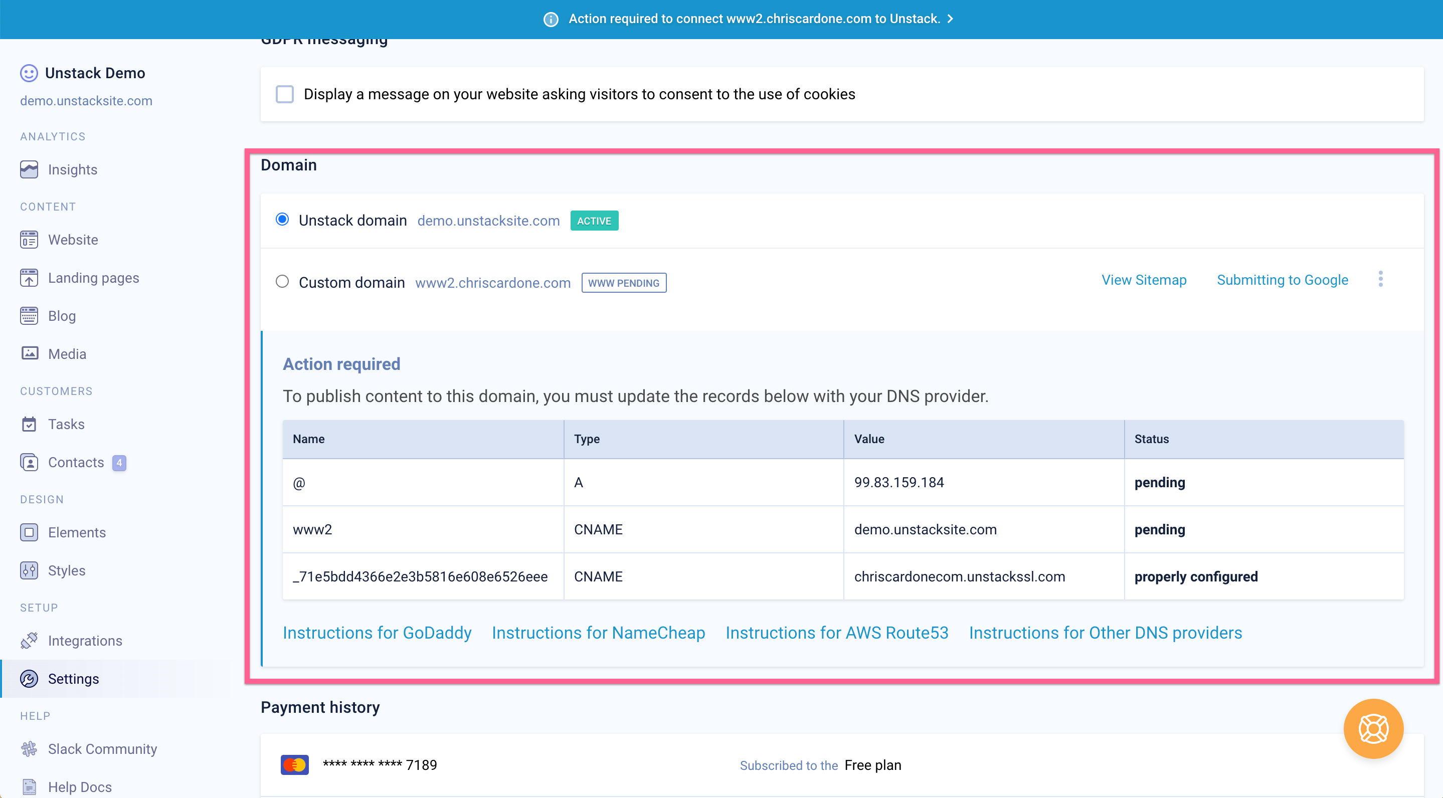Click the Integrations plug icon

point(29,640)
